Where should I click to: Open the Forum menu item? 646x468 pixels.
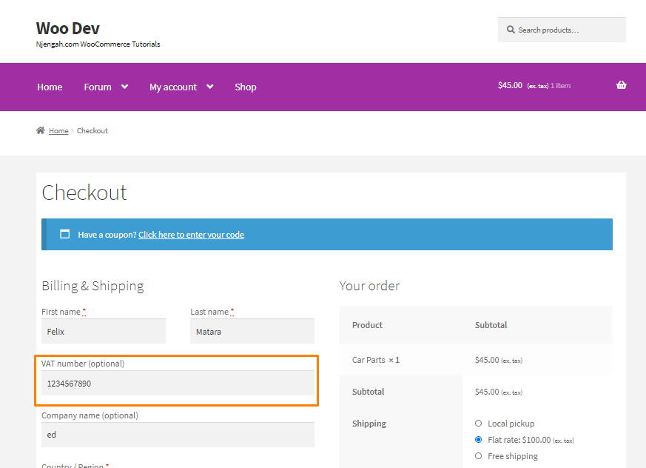pos(98,87)
